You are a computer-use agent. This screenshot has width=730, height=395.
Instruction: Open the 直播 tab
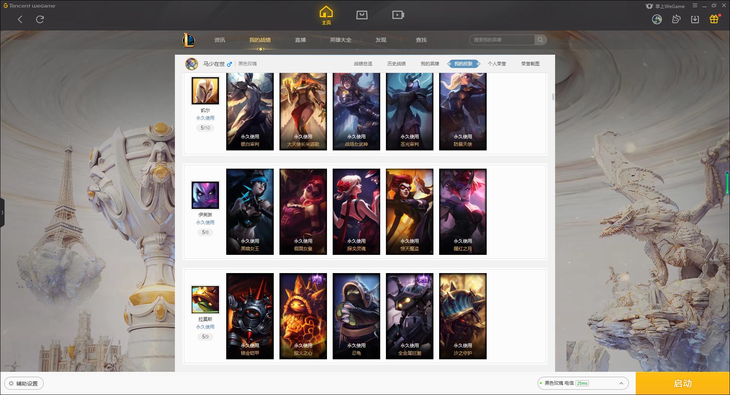click(300, 40)
